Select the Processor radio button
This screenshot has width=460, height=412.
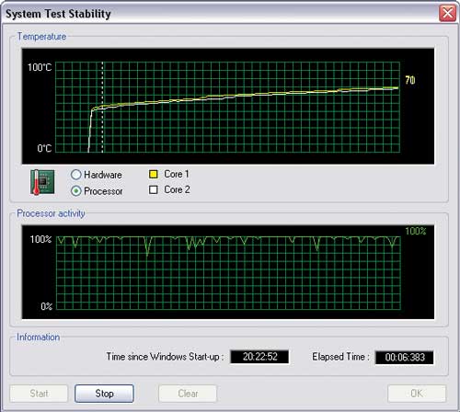pyautogui.click(x=76, y=191)
